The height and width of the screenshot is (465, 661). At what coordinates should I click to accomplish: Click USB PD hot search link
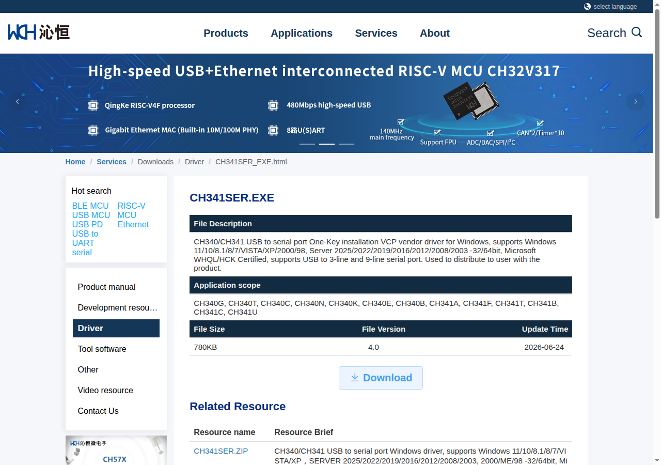click(87, 224)
